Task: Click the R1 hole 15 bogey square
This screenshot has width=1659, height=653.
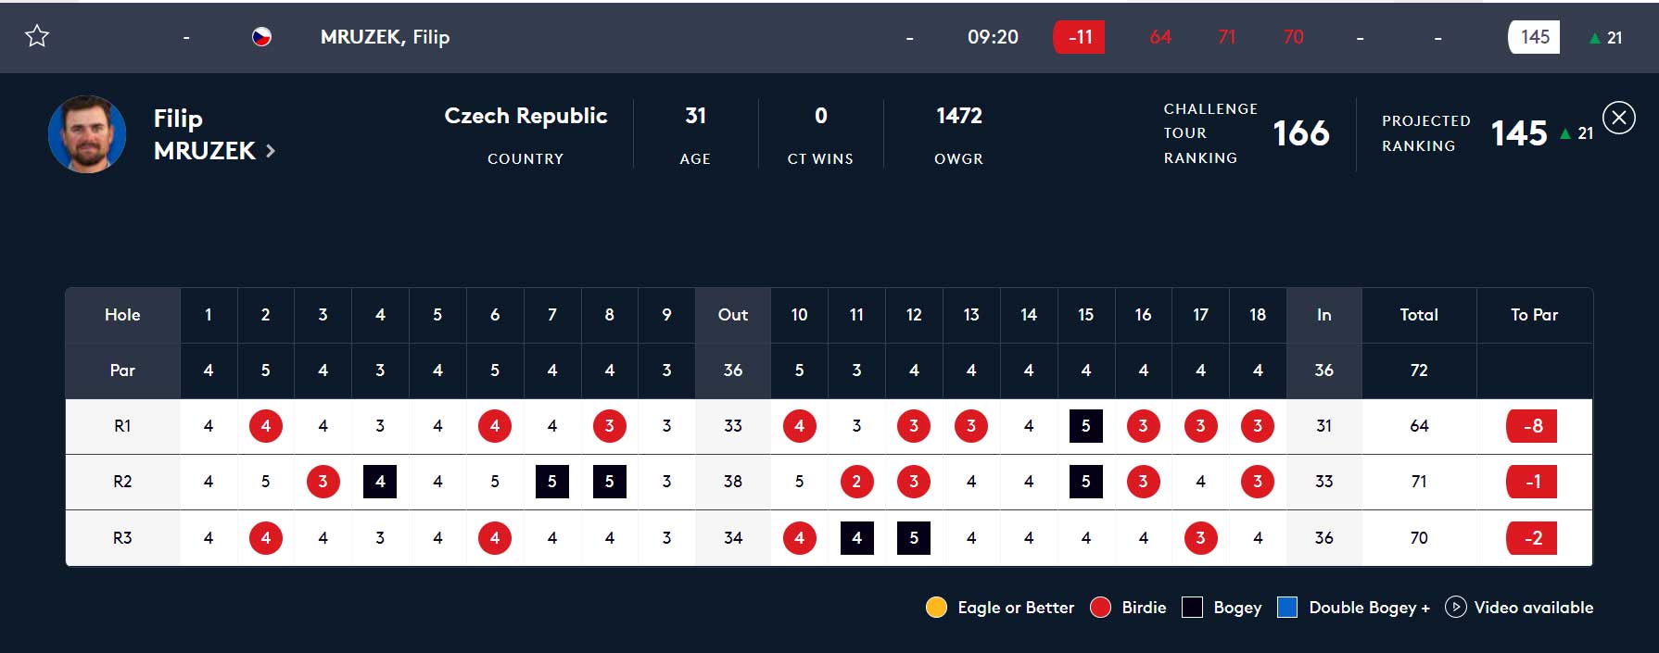Action: point(1085,426)
